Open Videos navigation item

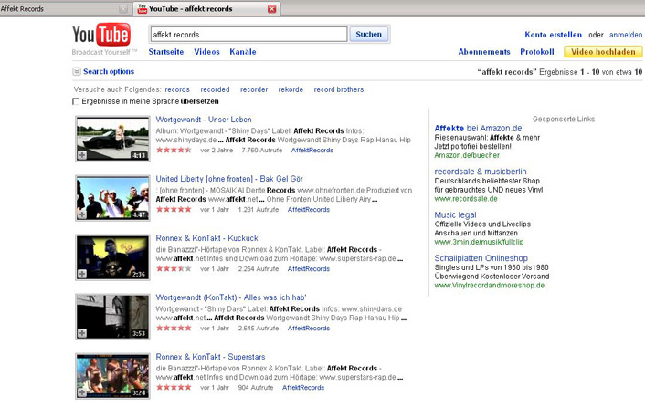point(206,52)
